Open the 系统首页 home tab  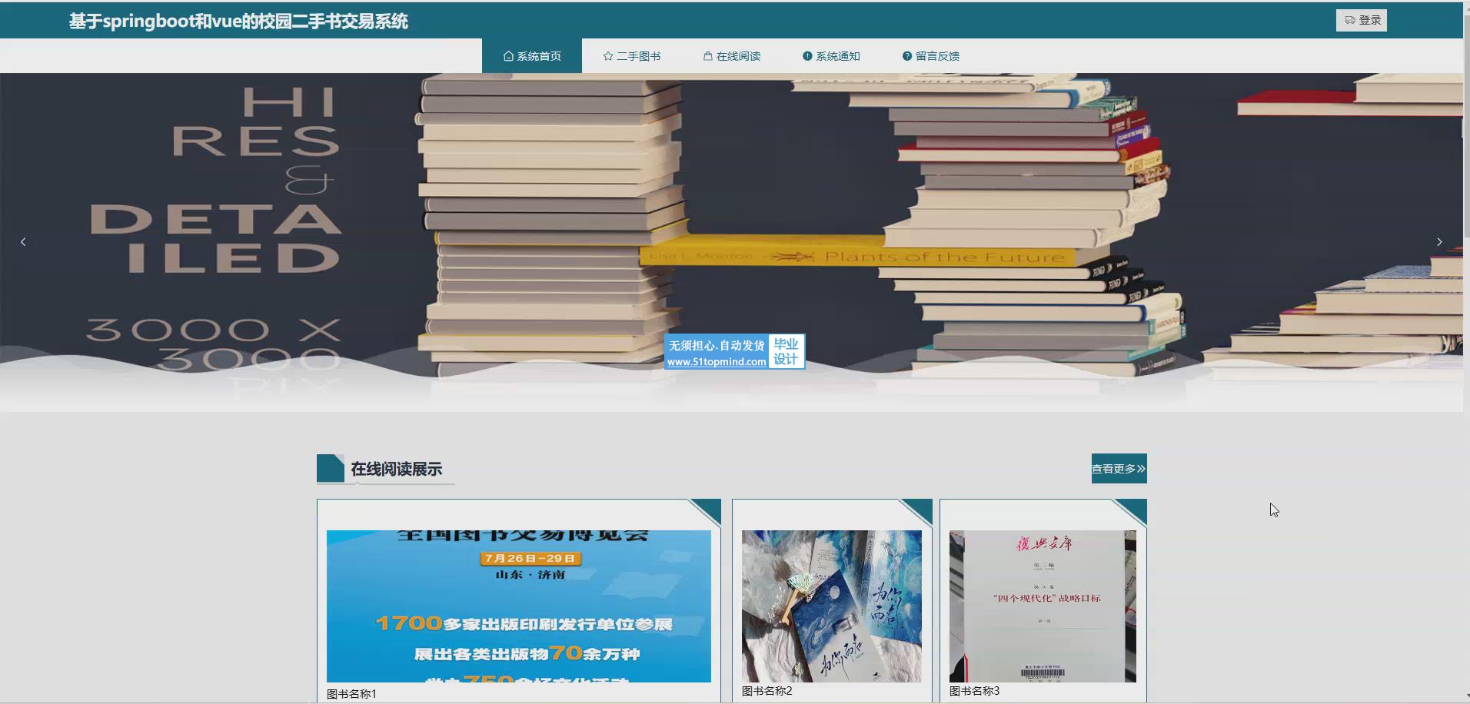tap(532, 56)
